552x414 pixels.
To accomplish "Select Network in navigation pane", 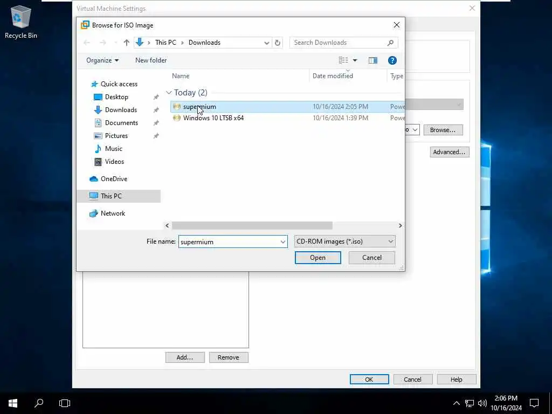I will [x=113, y=213].
